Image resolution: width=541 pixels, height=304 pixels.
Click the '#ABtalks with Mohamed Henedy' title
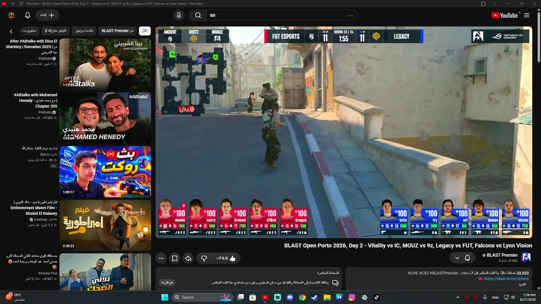36,100
